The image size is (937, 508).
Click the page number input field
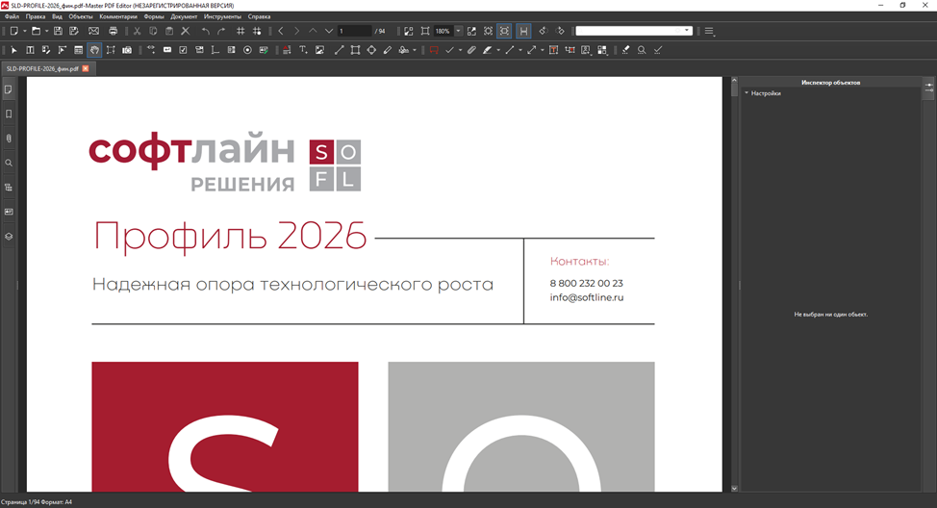(355, 31)
